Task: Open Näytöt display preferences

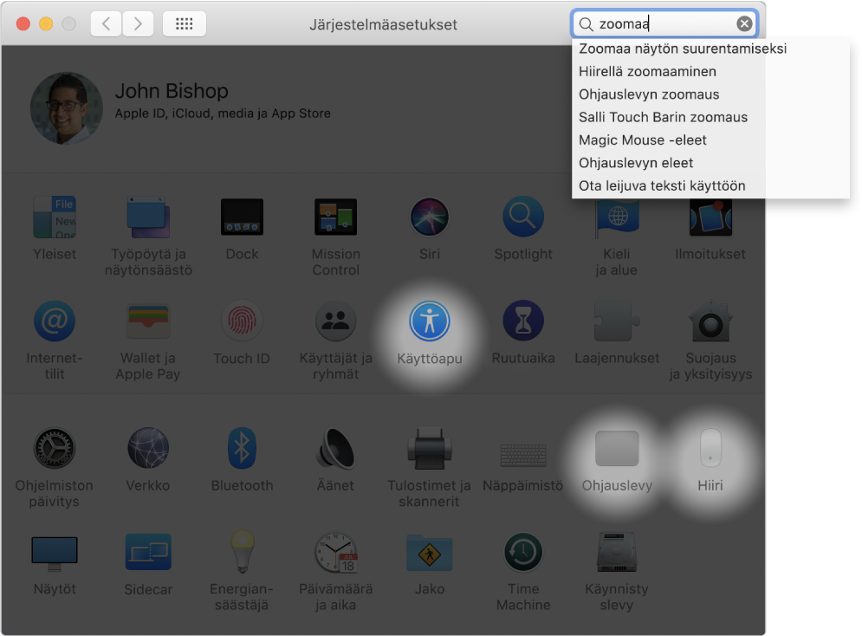Action: point(55,553)
